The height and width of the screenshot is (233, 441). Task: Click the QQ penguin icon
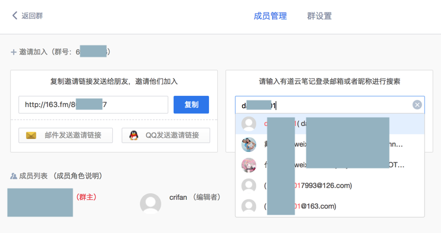tap(133, 135)
